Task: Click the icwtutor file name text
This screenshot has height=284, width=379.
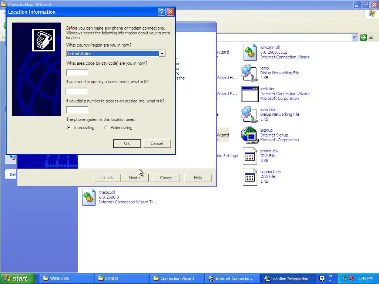Action: coord(267,89)
